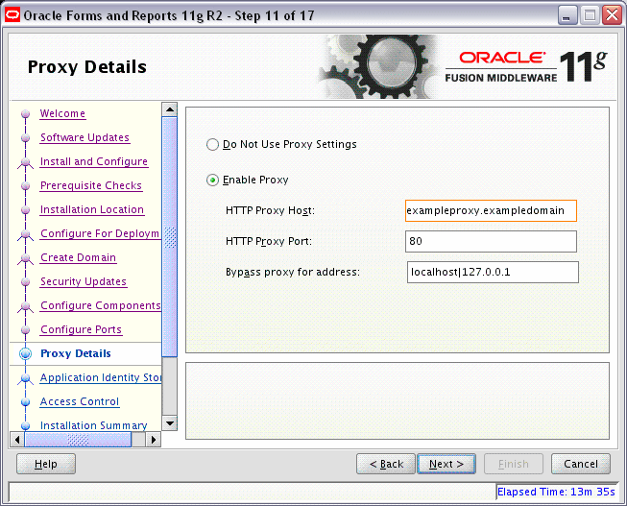This screenshot has width=627, height=506.
Task: Select the Enable Proxy radio button
Action: pyautogui.click(x=212, y=180)
